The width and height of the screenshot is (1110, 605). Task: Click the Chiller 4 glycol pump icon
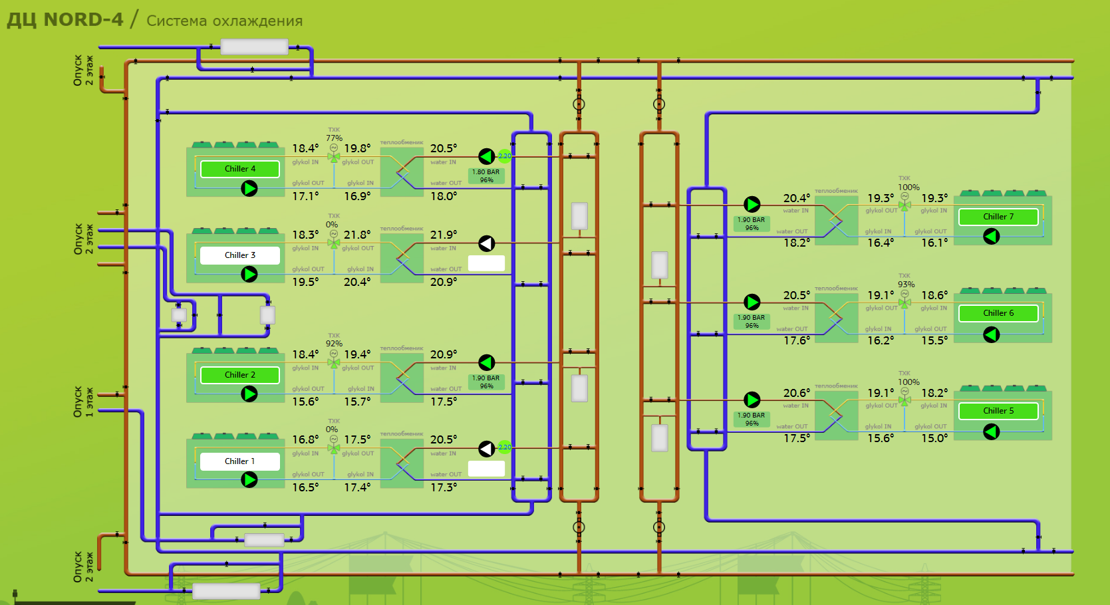[x=249, y=189]
